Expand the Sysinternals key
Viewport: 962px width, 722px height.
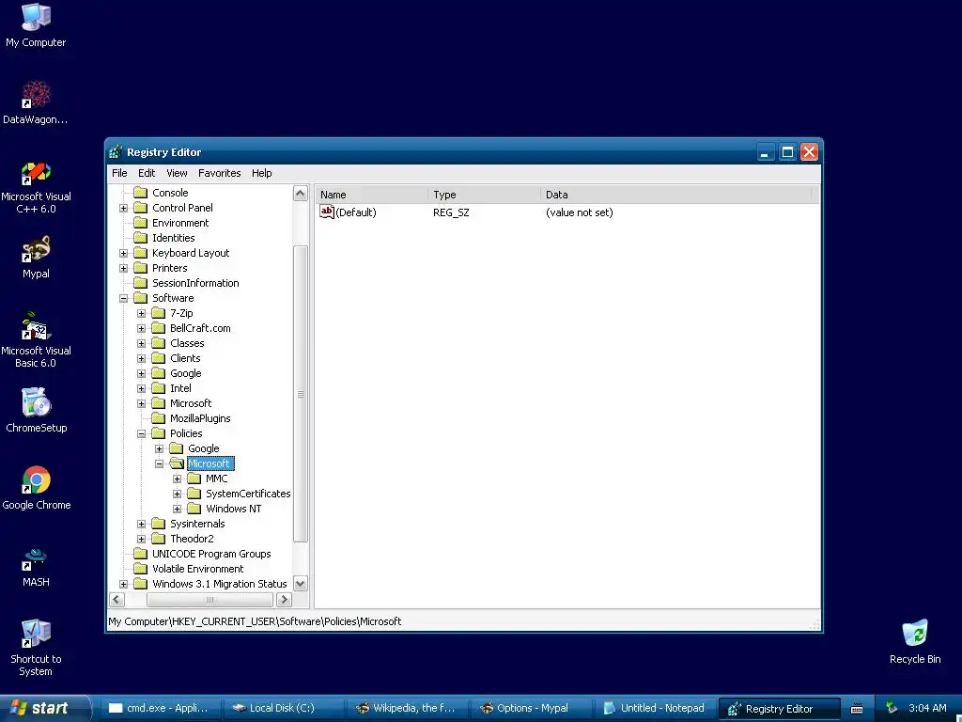pyautogui.click(x=141, y=524)
